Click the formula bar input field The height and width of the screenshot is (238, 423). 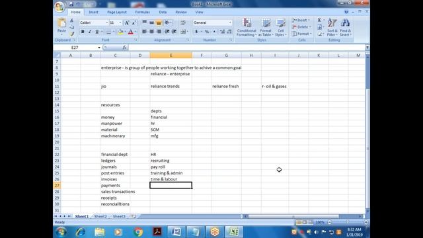coord(247,48)
